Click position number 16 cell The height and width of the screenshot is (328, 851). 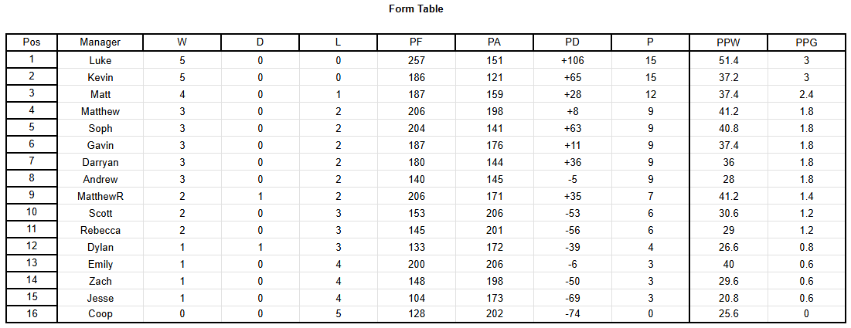click(x=32, y=314)
